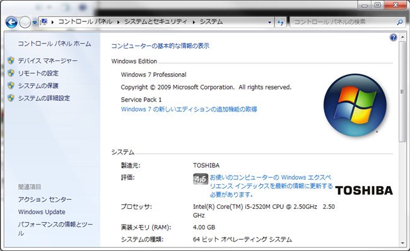Viewport: 410px width, 251px height.
Task: Click the Forward navigation arrow button
Action: [x=25, y=23]
